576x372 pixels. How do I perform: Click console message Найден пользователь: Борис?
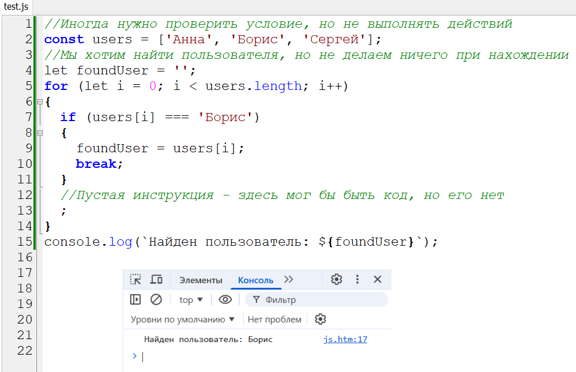[208, 339]
